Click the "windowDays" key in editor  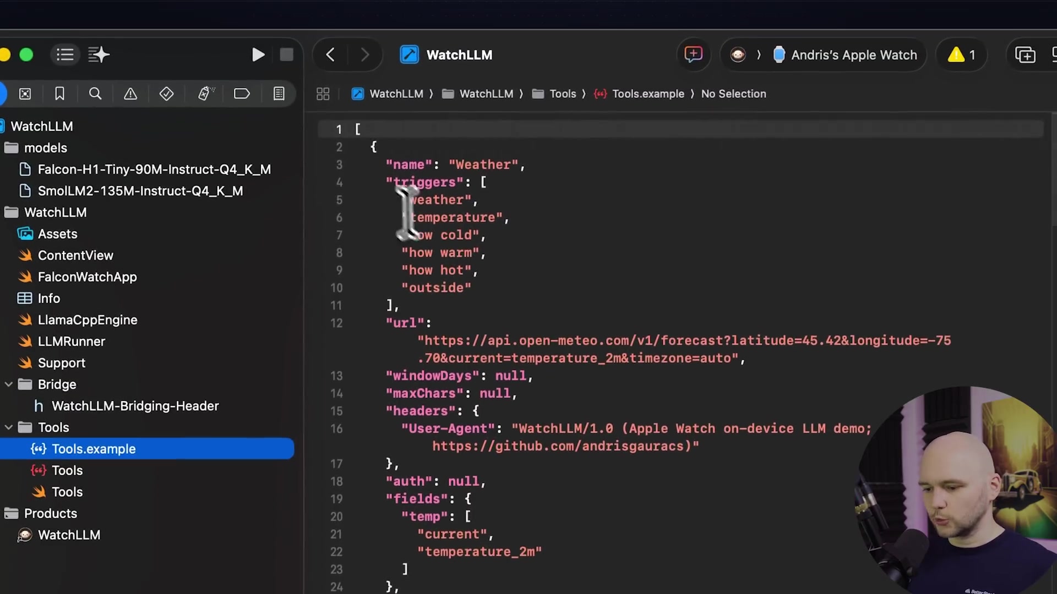tap(432, 376)
